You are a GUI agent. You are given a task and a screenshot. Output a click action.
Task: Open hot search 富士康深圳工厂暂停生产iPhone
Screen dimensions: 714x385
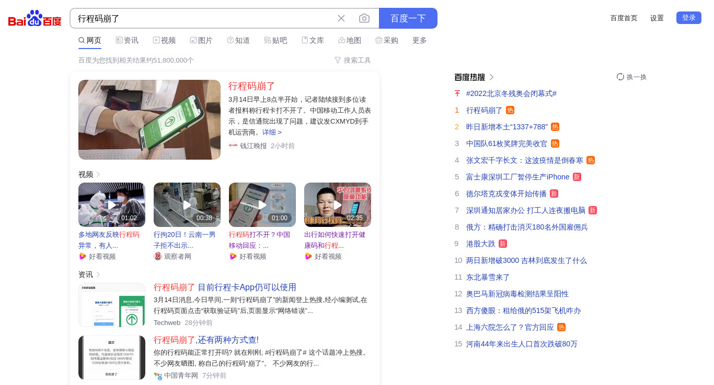coord(518,177)
